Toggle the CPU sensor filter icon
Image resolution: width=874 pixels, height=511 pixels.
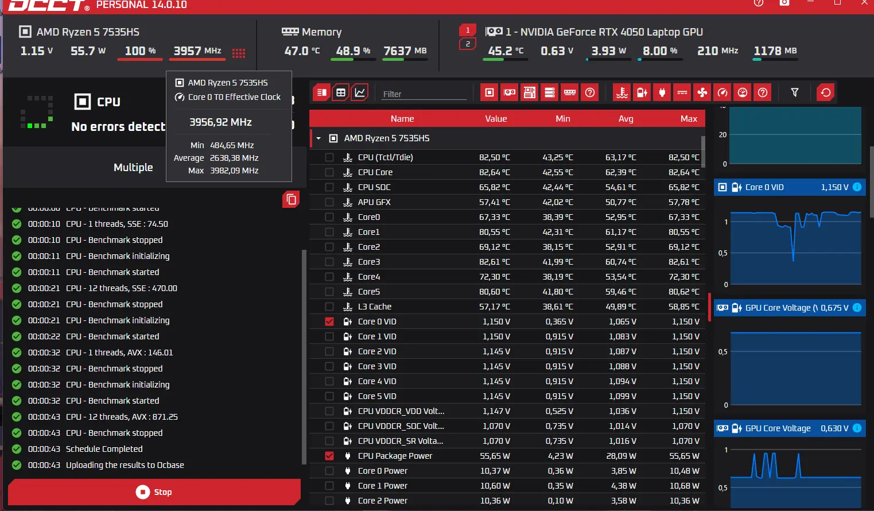pos(490,92)
